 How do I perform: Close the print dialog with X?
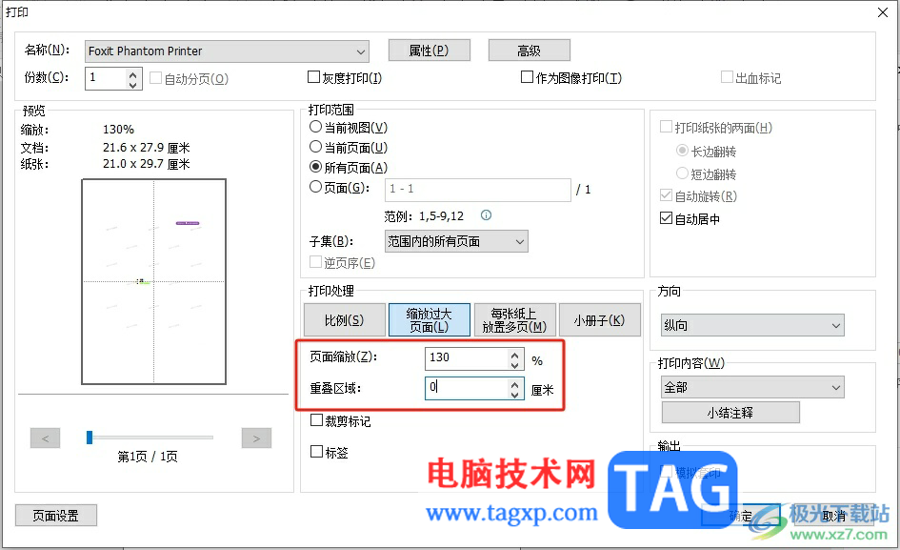[x=883, y=12]
